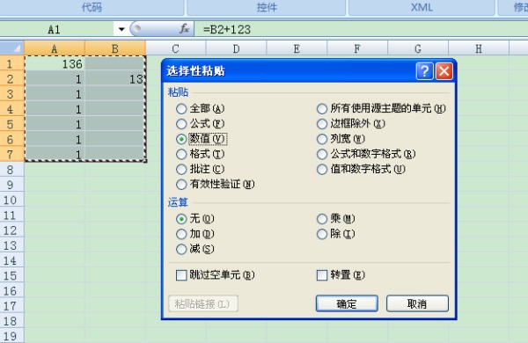Click cell A1 containing 136

tap(55, 63)
